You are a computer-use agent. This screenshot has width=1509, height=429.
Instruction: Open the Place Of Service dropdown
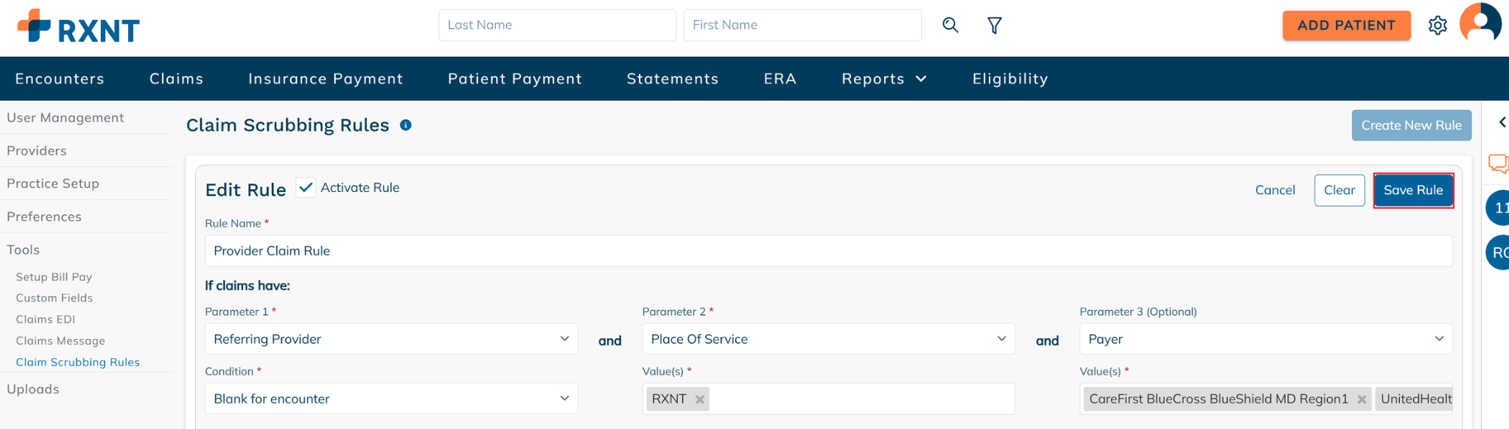click(828, 338)
